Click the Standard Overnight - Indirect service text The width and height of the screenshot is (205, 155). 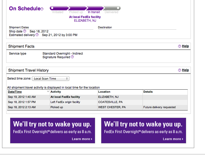(x=63, y=54)
